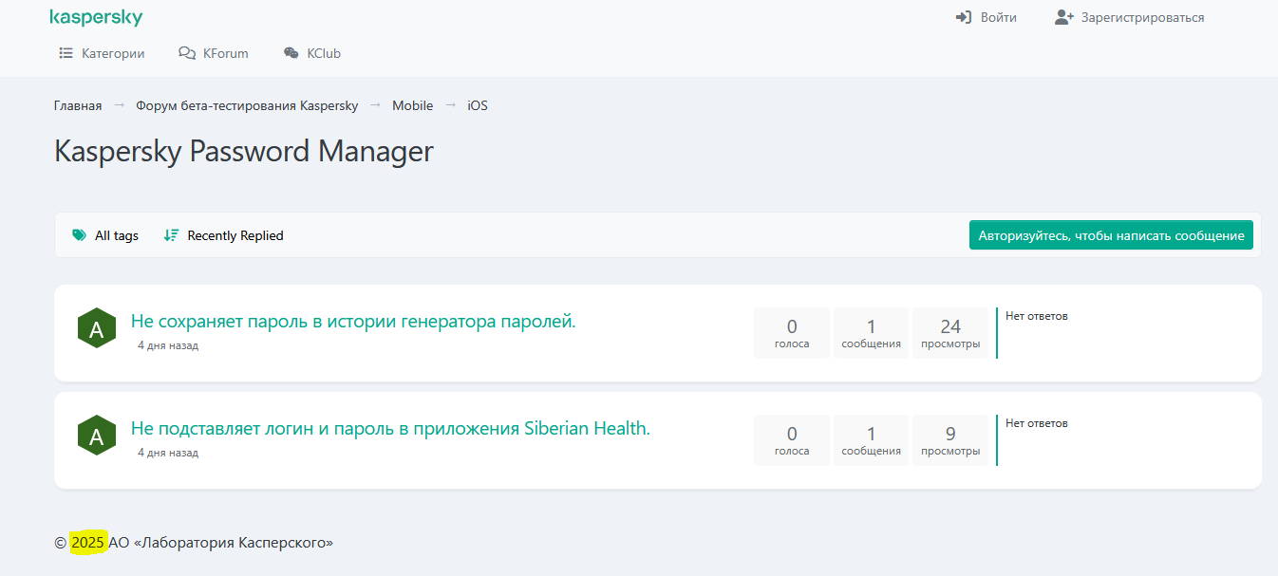Click 1 сообщения of Siberian Health topic

(872, 440)
